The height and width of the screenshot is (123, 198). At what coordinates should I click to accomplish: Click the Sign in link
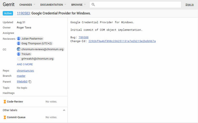(x=189, y=5)
